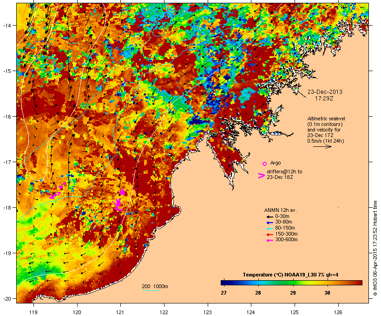Click the magenta 300-600m legend arrow

point(269,240)
